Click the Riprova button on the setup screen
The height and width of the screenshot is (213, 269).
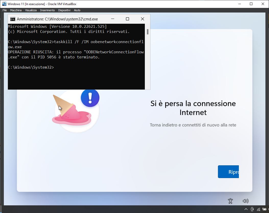[228, 172]
